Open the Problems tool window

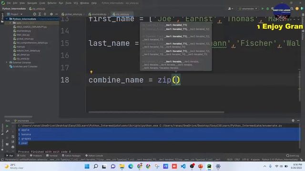tap(36, 156)
